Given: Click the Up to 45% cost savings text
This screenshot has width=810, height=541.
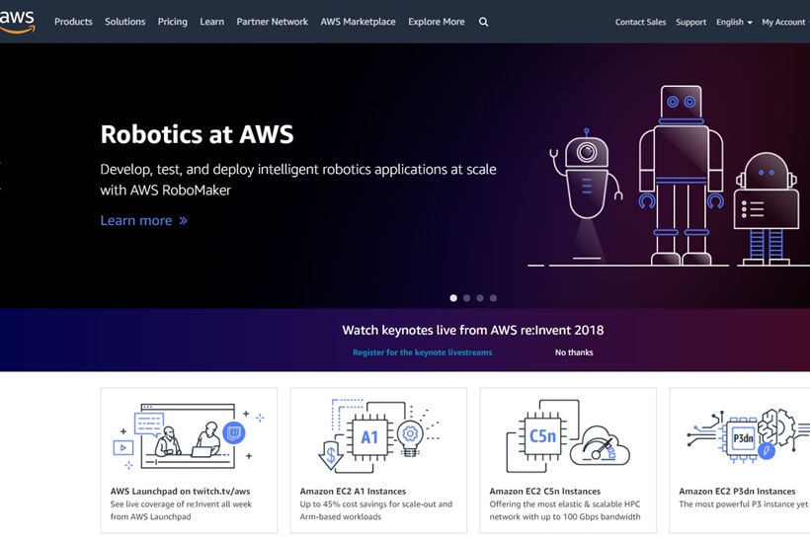Looking at the screenshot, I should click(x=376, y=510).
